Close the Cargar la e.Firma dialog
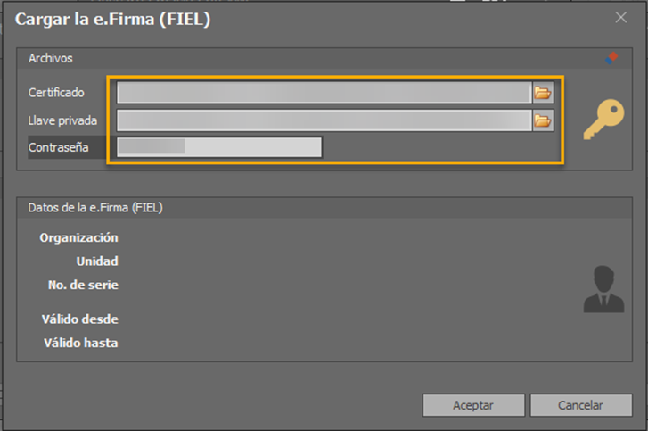This screenshot has width=648, height=431. 621,17
